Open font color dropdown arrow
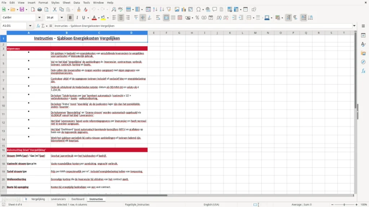The width and height of the screenshot is (369, 207). coord(99,18)
